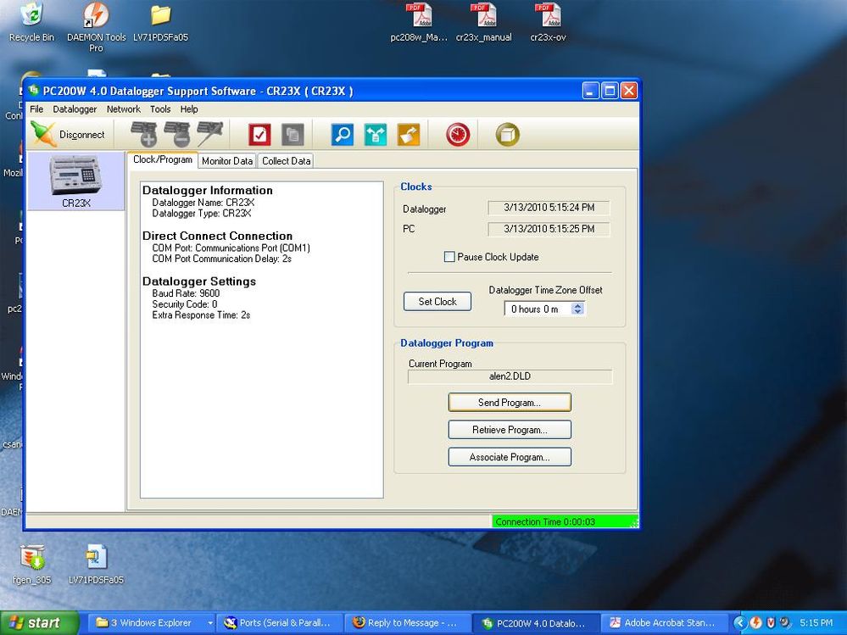Open Short Cut red checkmark icon

click(x=259, y=135)
